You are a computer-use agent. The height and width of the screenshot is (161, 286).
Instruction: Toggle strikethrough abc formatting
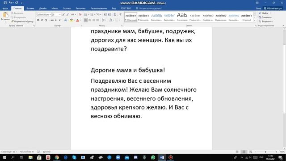point(52,20)
